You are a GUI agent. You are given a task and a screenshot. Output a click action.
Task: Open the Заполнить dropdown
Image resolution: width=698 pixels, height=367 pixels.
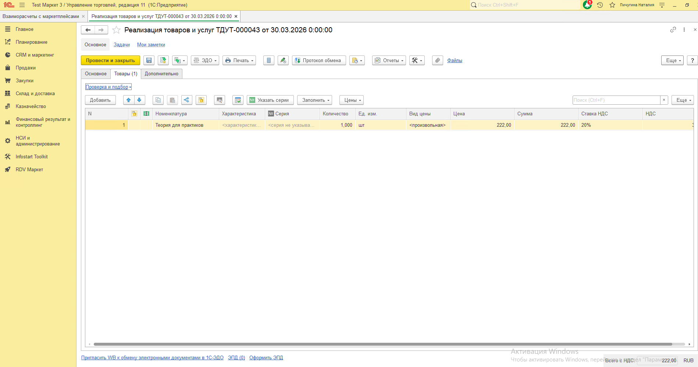[x=314, y=100]
